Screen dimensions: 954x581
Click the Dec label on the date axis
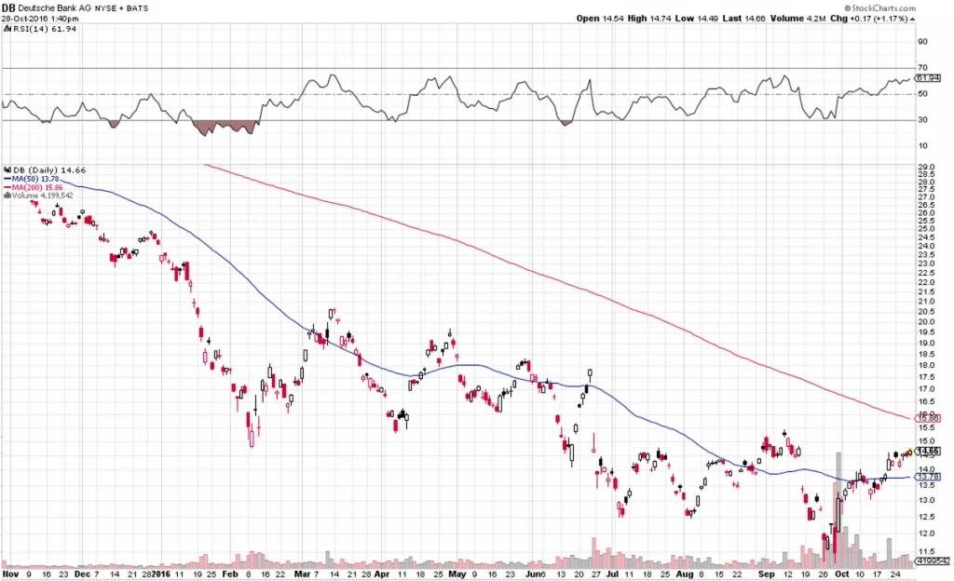[x=82, y=574]
